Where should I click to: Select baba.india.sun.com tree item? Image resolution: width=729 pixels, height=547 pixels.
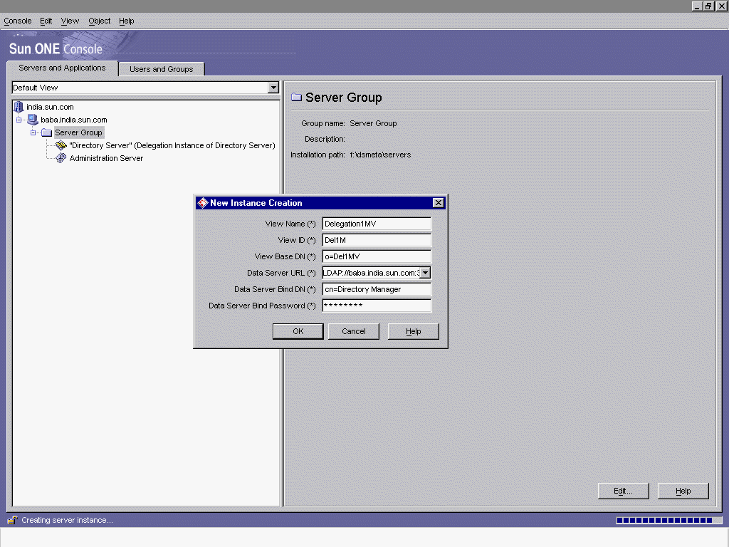(x=74, y=120)
